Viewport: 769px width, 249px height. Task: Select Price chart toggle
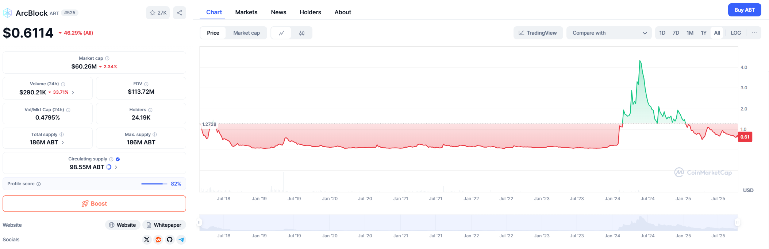tap(213, 33)
